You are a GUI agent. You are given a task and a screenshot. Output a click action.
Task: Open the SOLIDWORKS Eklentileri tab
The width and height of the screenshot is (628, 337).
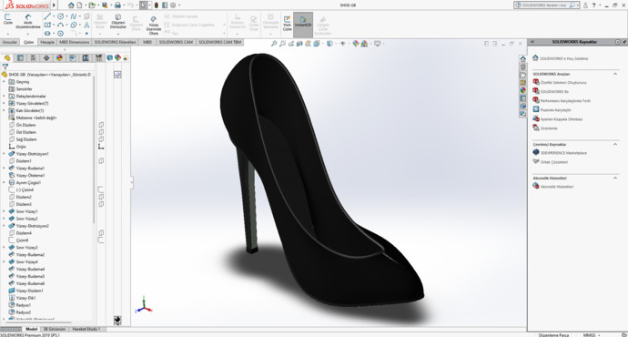(x=115, y=42)
